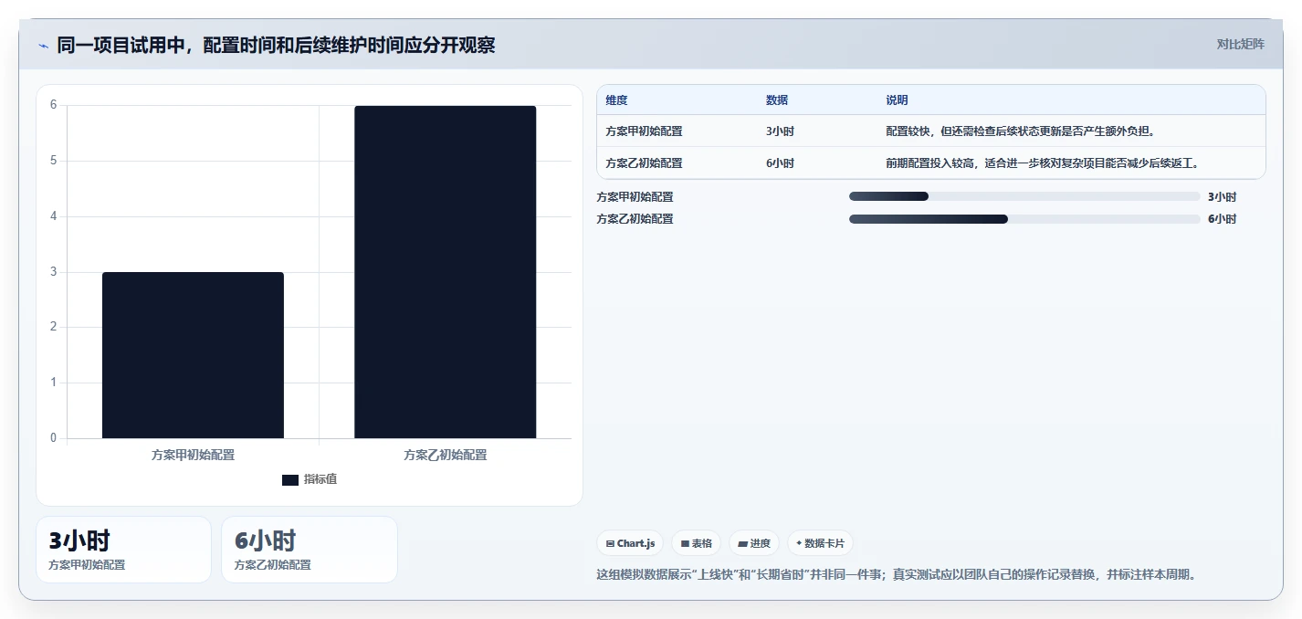
Task: Click the 方案乙初始配置 progress bar
Action: point(1024,219)
